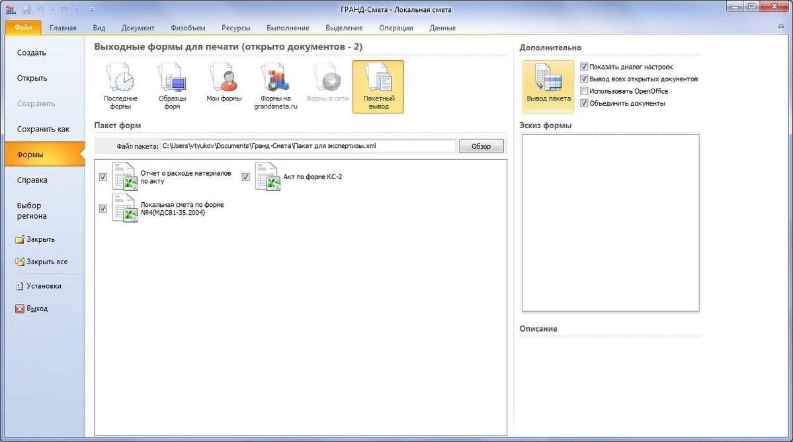793x442 pixels.
Task: Open the Образцы форм icon
Action: click(172, 87)
